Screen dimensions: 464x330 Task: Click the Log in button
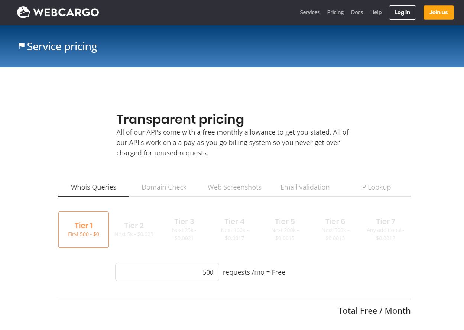(x=402, y=12)
